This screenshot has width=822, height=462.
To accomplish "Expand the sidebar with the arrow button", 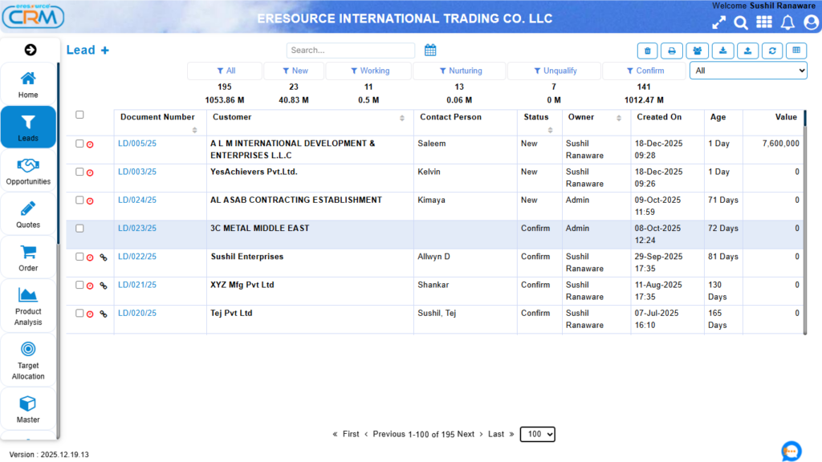I will 31,50.
